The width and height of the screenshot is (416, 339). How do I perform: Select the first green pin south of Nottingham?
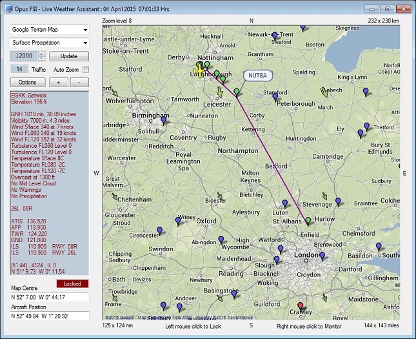click(207, 65)
